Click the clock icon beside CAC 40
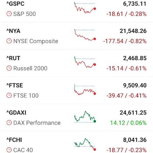The height and width of the screenshot is (153, 153). click(9, 150)
